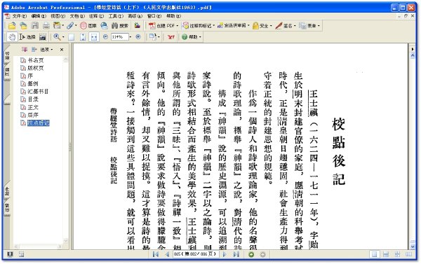Image resolution: width=421 pixels, height=264 pixels.
Task: Open the 窗口 Window menu
Action: point(154,16)
